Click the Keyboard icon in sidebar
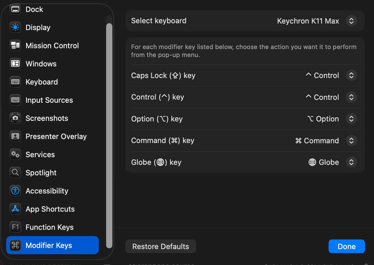Screen dimensions: 374x265 click(15, 82)
